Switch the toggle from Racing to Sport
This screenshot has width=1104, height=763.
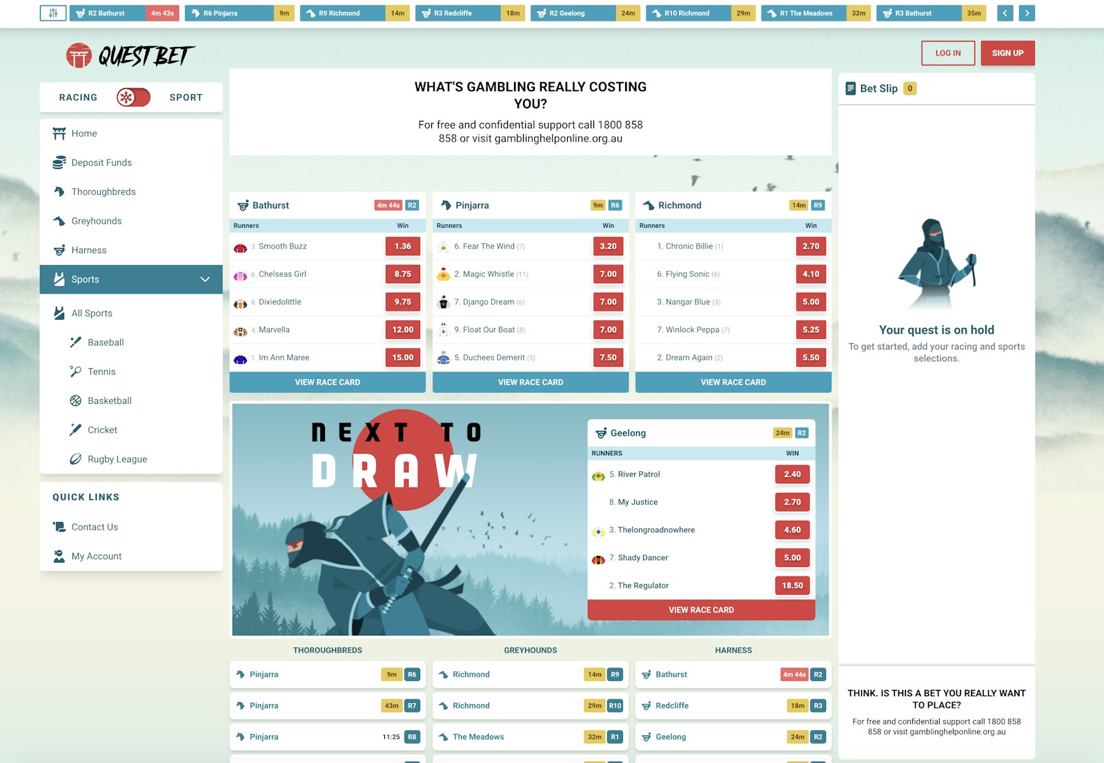[132, 98]
